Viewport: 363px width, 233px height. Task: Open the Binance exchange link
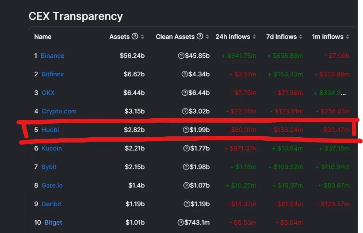[53, 56]
